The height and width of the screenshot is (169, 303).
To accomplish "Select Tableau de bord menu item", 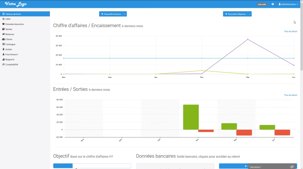I will click(x=25, y=14).
